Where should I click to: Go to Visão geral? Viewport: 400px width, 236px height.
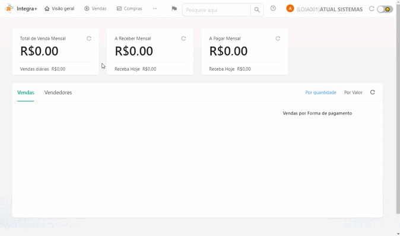[x=59, y=8]
